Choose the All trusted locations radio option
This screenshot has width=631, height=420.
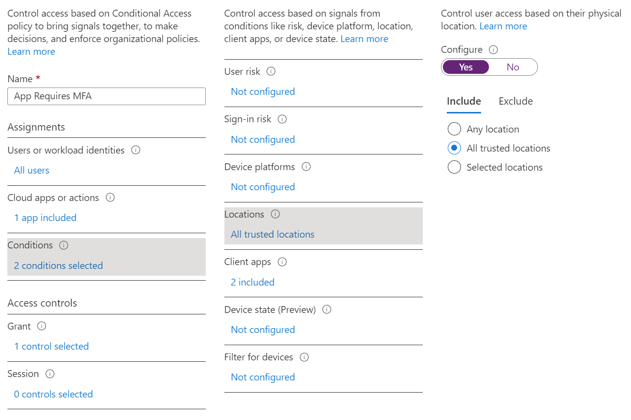click(454, 148)
